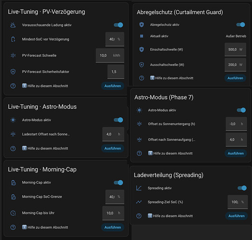Viewport: 252px width, 240px height.
Task: Focus the Einschaltschwelle (W) value field
Action: (x=235, y=50)
